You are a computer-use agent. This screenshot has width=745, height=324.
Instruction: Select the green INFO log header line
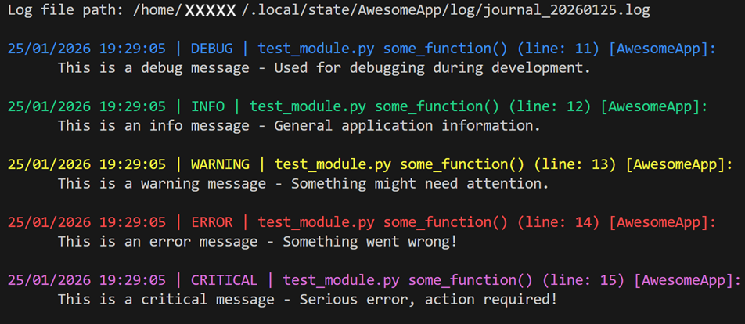(x=358, y=107)
